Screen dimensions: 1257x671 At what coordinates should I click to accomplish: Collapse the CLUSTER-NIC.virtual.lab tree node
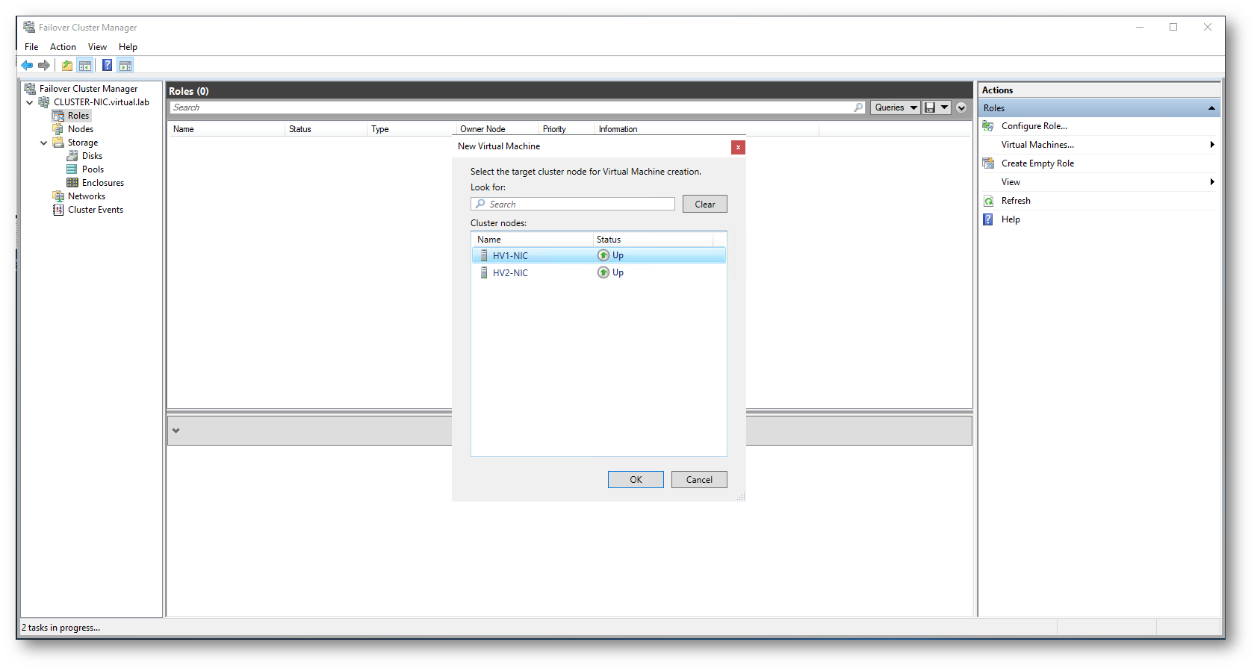click(30, 102)
